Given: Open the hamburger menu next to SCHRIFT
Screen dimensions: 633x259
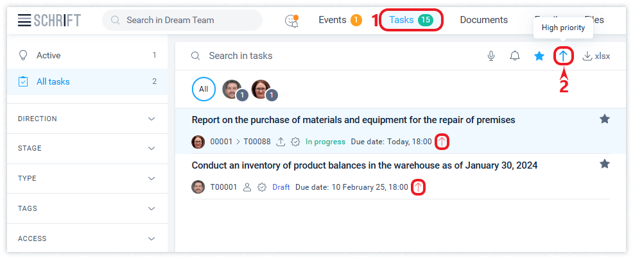Looking at the screenshot, I should (24, 21).
